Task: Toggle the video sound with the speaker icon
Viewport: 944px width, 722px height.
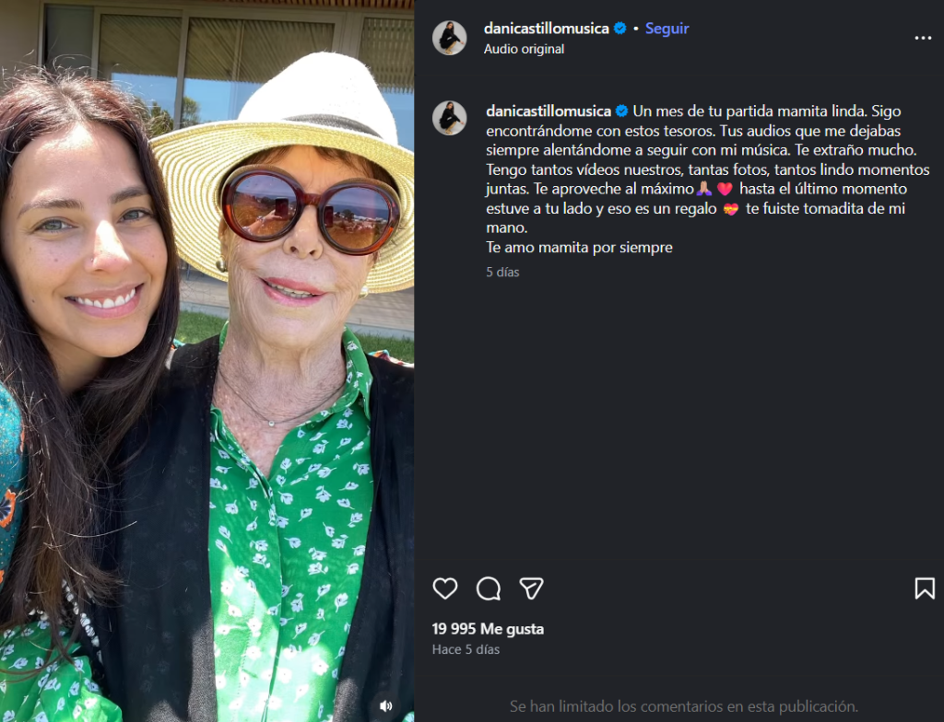Action: pos(386,706)
